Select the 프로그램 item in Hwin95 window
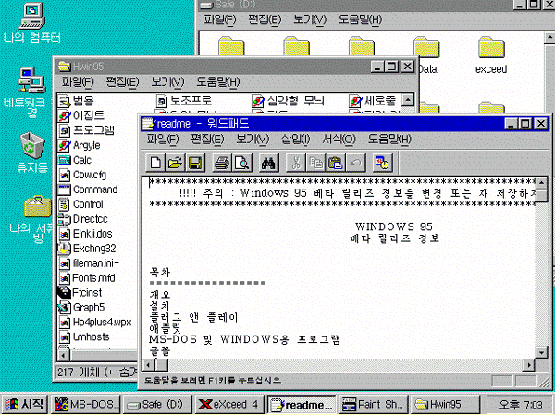This screenshot has width=555, height=415. coord(86,130)
